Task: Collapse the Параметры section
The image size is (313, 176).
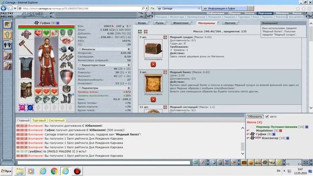Action: click(80, 88)
